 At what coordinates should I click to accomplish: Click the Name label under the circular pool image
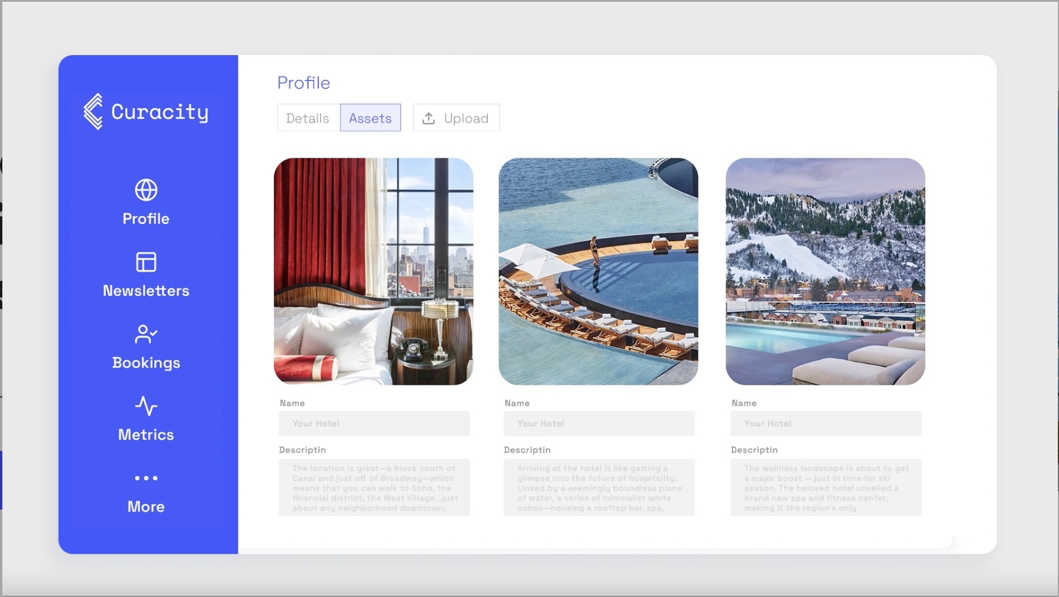[517, 403]
